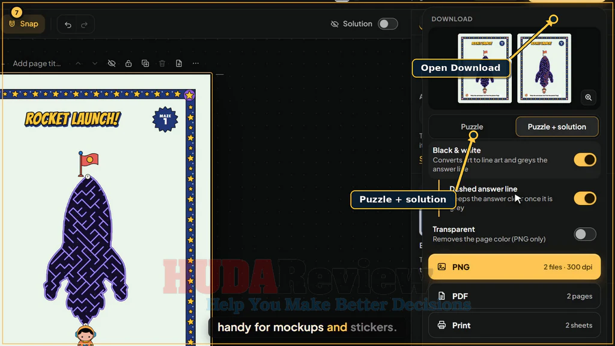Switch to the Puzzle tab
Viewport: 615px width, 346px height.
coord(472,127)
